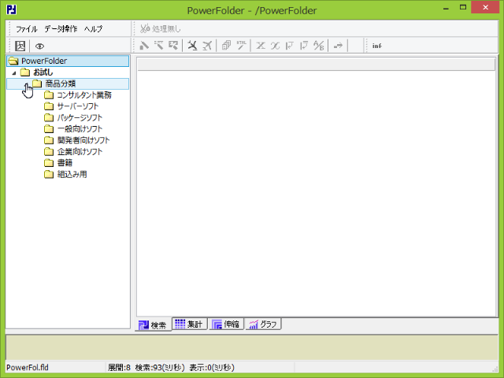Image resolution: width=504 pixels, height=378 pixels.
Task: Select the パッケージソフト folder
Action: (80, 117)
